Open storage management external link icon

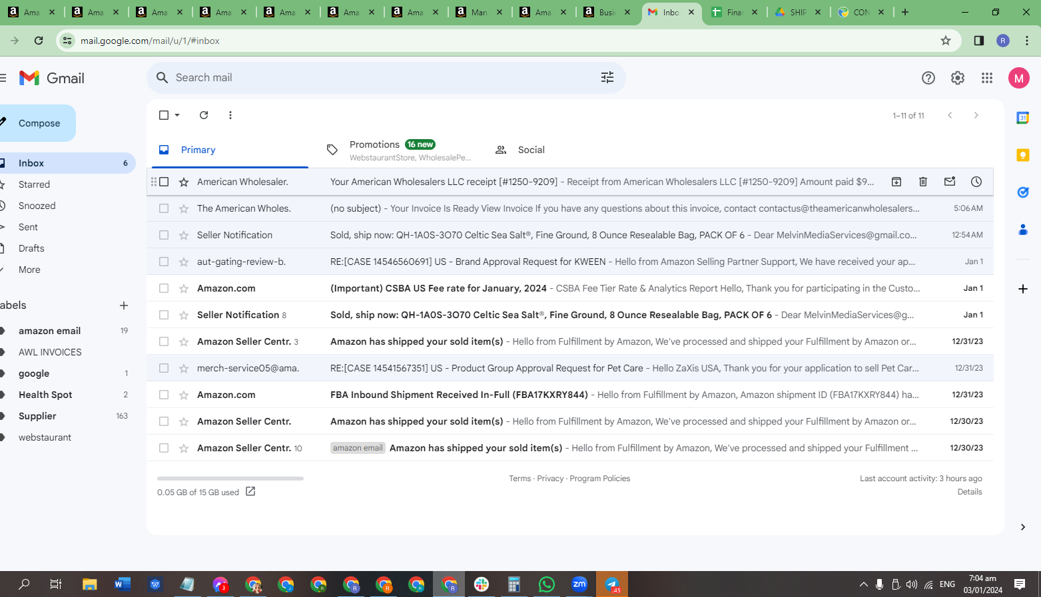(x=250, y=491)
